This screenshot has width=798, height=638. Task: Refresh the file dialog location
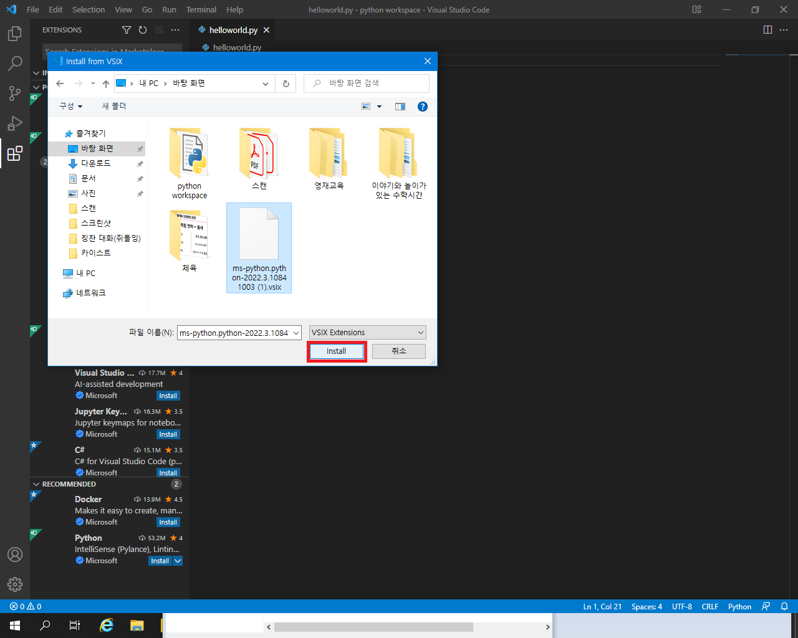(286, 83)
